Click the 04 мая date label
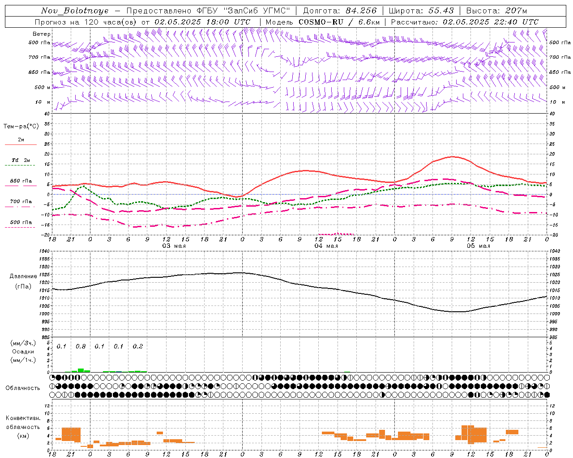The image size is (573, 458). pyautogui.click(x=326, y=246)
